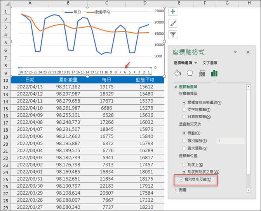261x211 pixels.
Task: Switch to the 座標軸選項 tab
Action: (x=183, y=63)
